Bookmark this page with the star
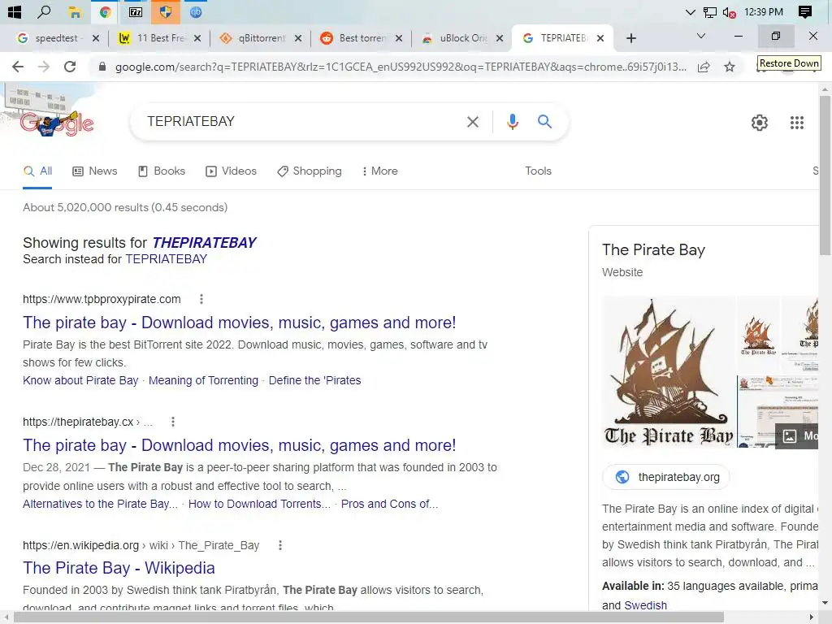 pos(730,67)
